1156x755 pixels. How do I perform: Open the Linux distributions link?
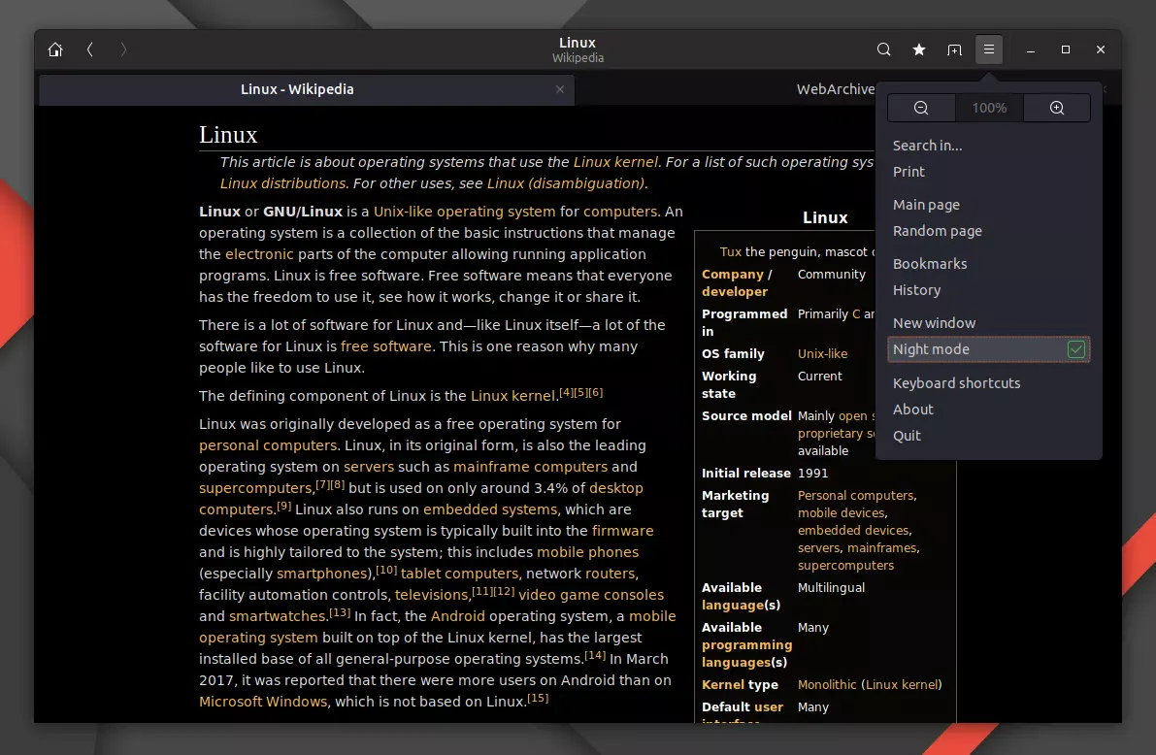283,183
